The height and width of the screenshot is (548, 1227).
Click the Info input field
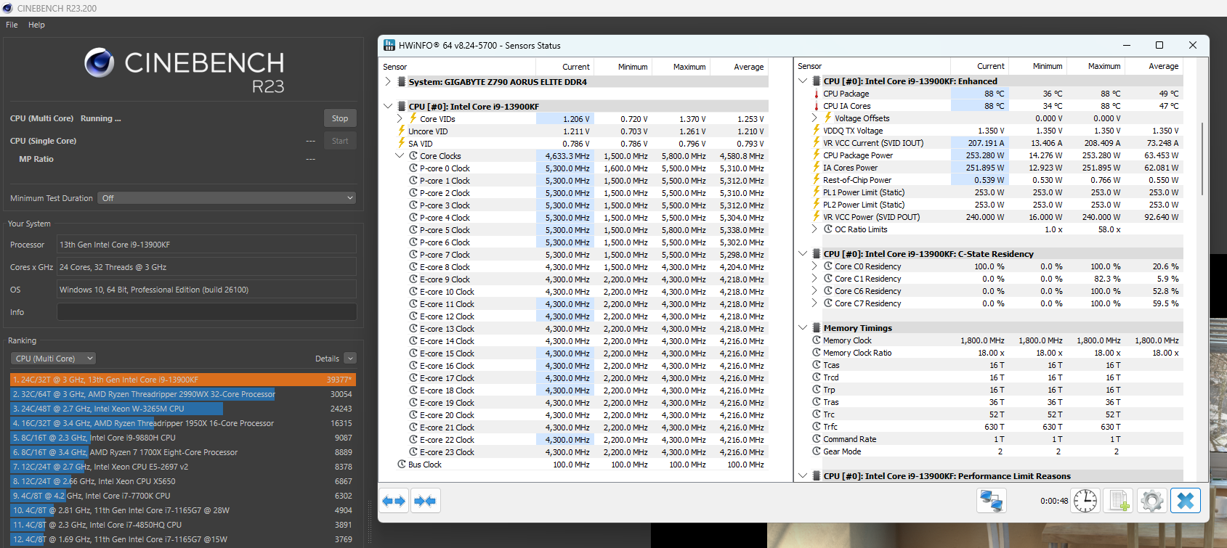(x=206, y=312)
